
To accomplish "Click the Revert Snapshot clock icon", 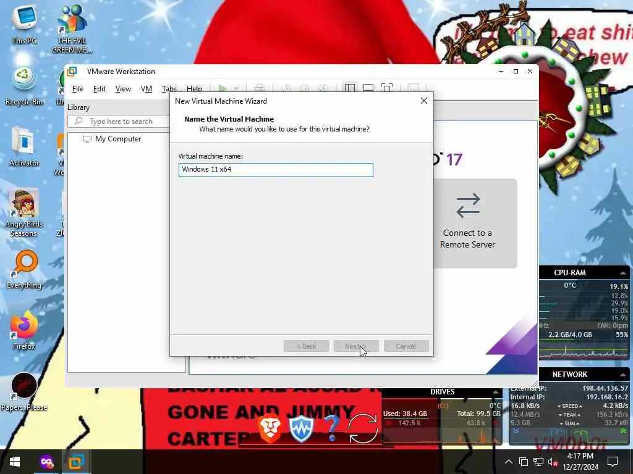I will 305,88.
